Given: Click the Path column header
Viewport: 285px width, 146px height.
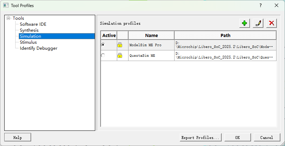Looking at the screenshot, I should pyautogui.click(x=226, y=35).
